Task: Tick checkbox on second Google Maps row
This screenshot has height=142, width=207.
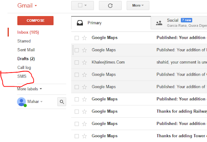Action: [x=77, y=50]
